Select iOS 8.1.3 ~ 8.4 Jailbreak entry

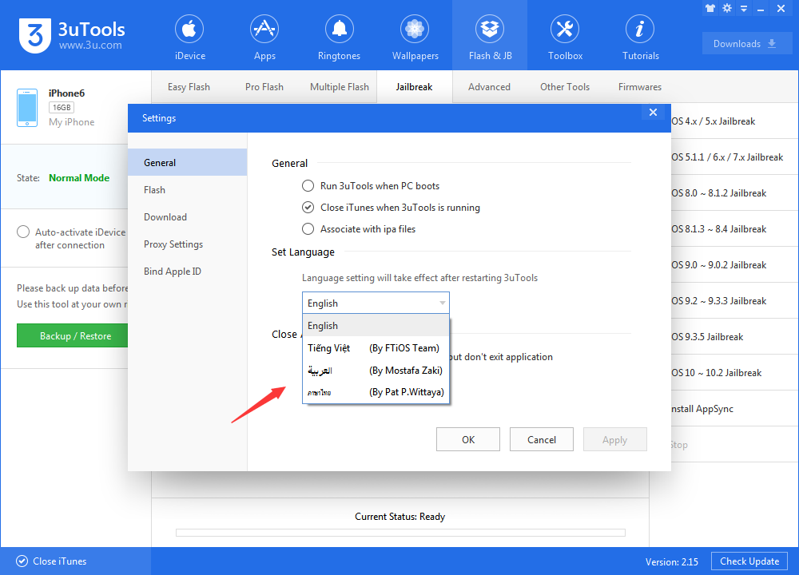coord(733,229)
